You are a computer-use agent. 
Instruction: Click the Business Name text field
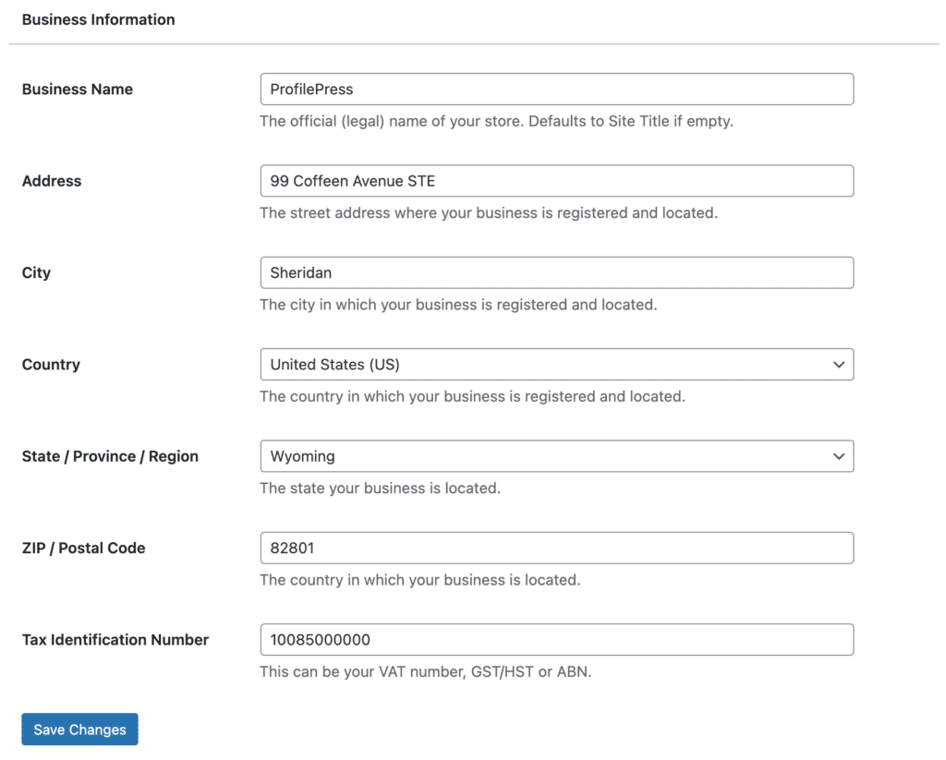(556, 90)
